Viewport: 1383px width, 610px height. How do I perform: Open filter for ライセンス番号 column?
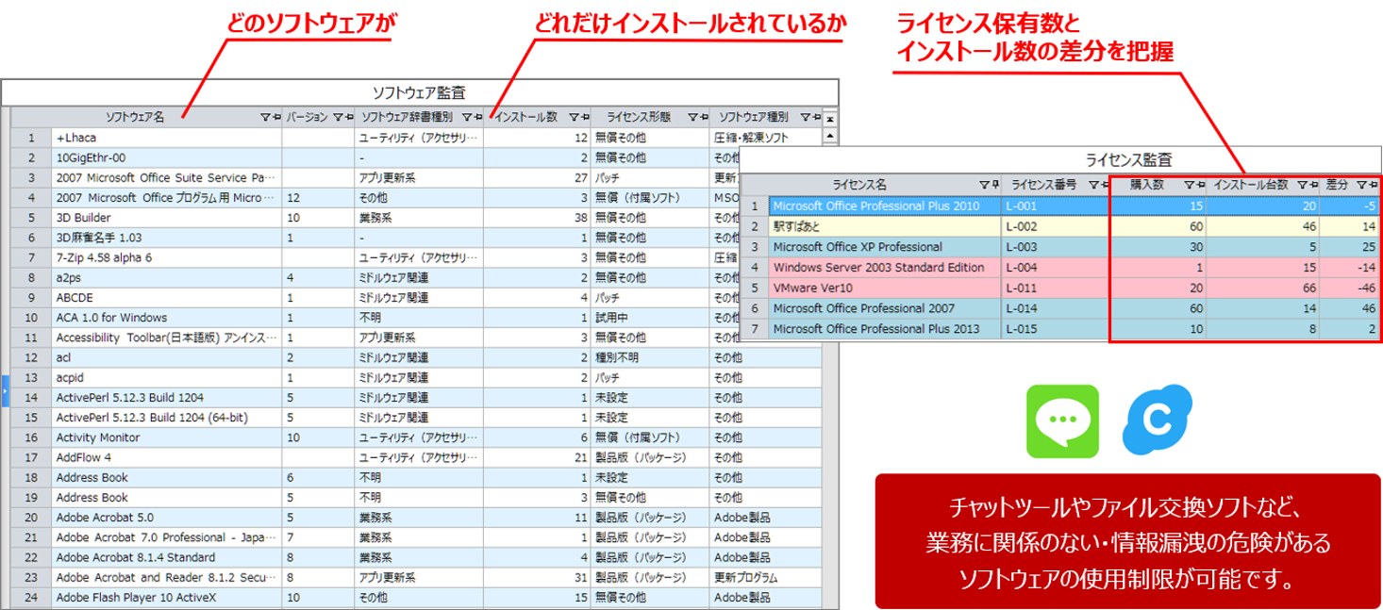tap(1092, 185)
